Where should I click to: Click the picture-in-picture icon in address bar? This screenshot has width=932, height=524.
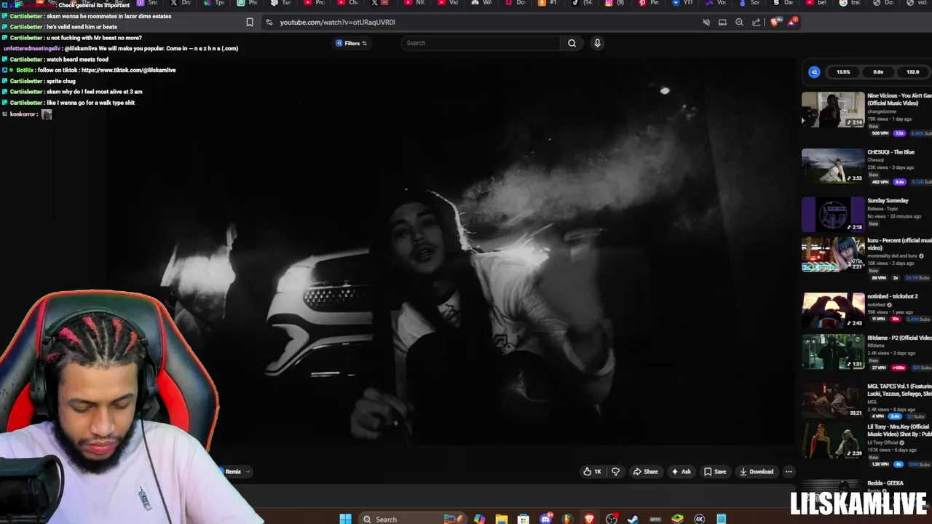tap(722, 23)
